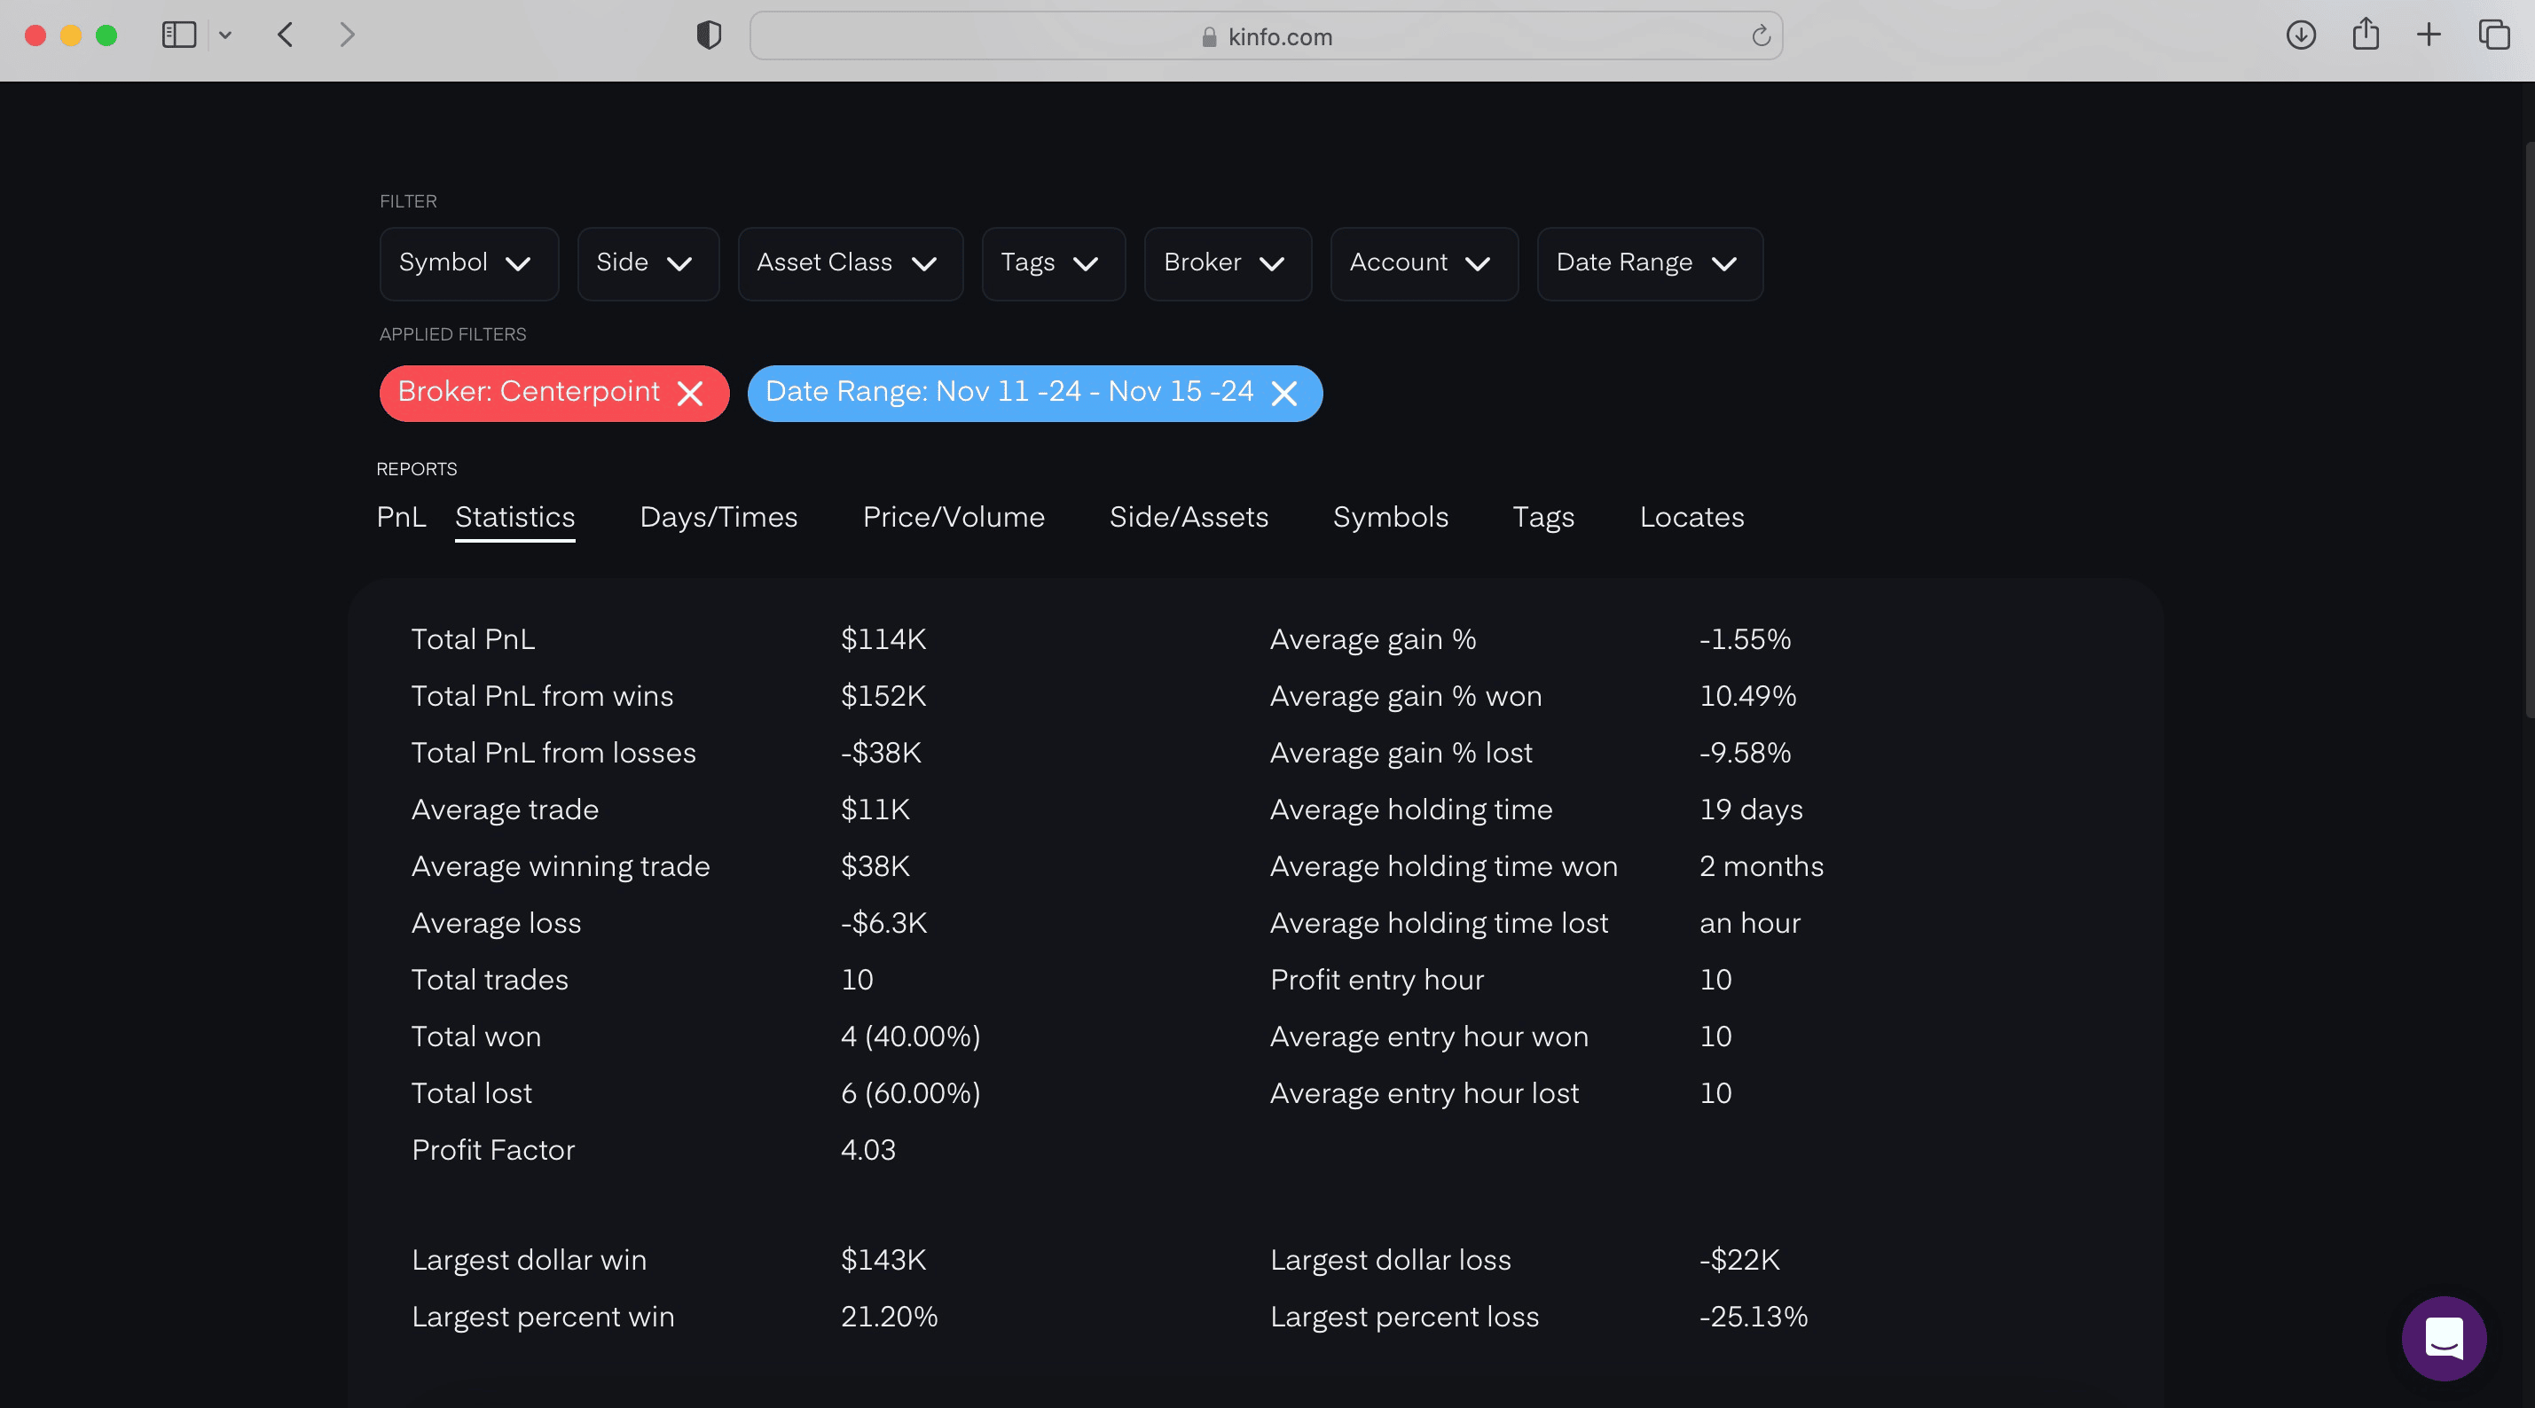Reload the page with refresh icon
The image size is (2535, 1408).
(x=1761, y=36)
